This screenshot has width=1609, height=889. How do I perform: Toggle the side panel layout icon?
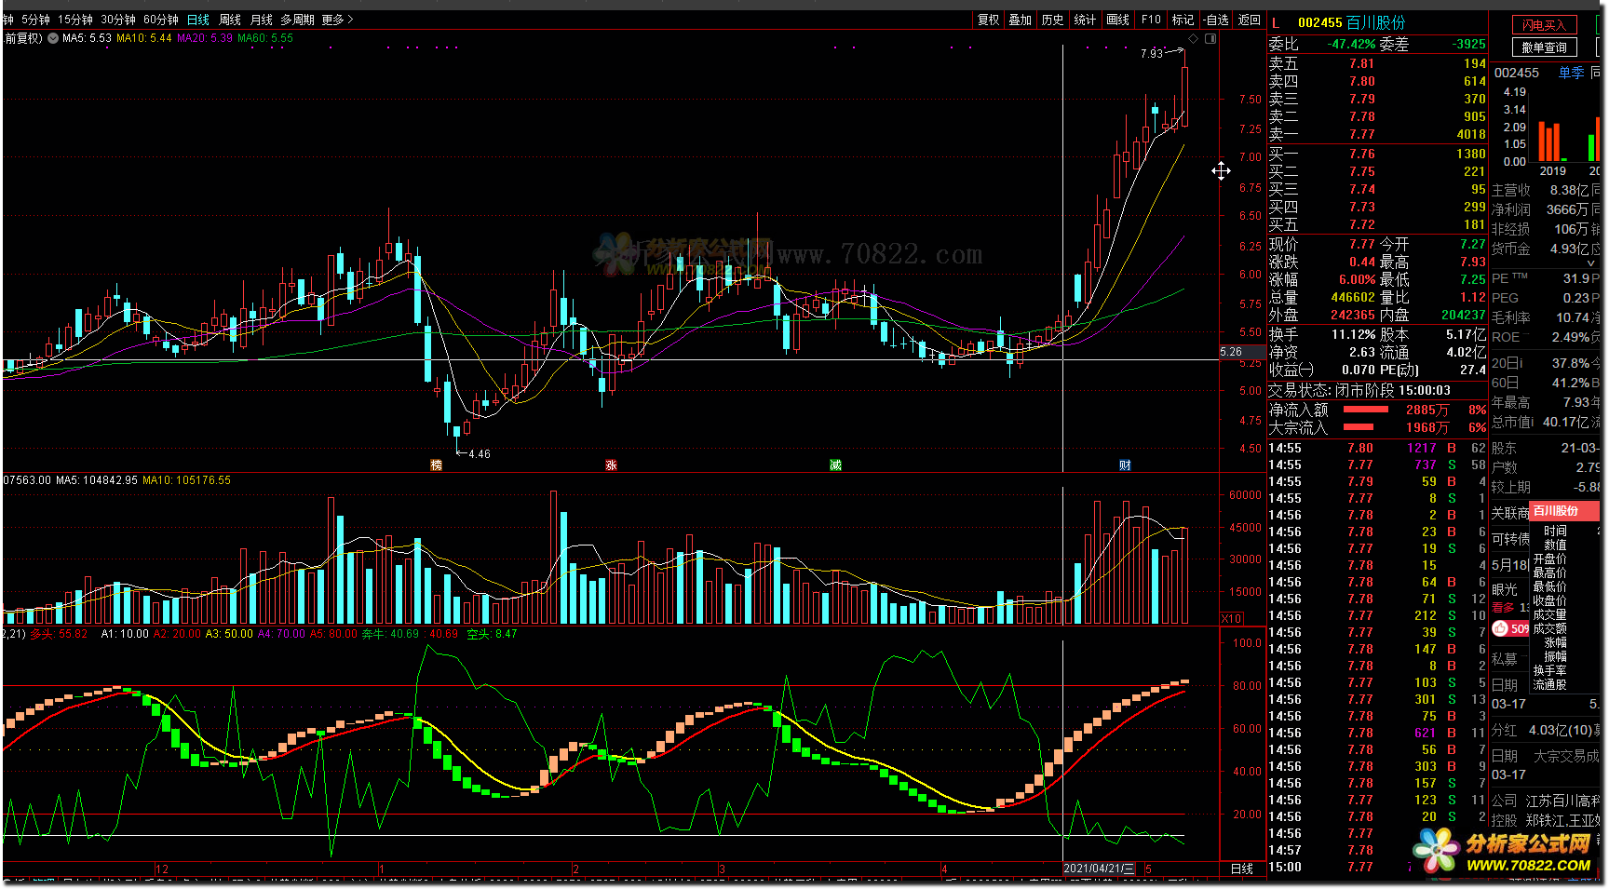tap(1210, 38)
